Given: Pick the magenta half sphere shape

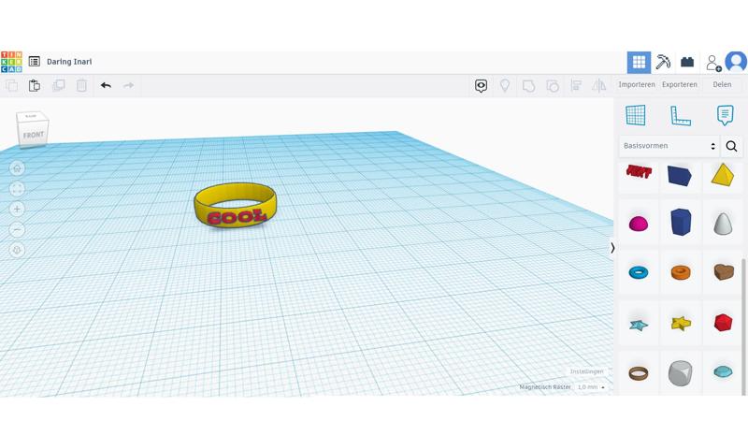Looking at the screenshot, I should point(639,223).
